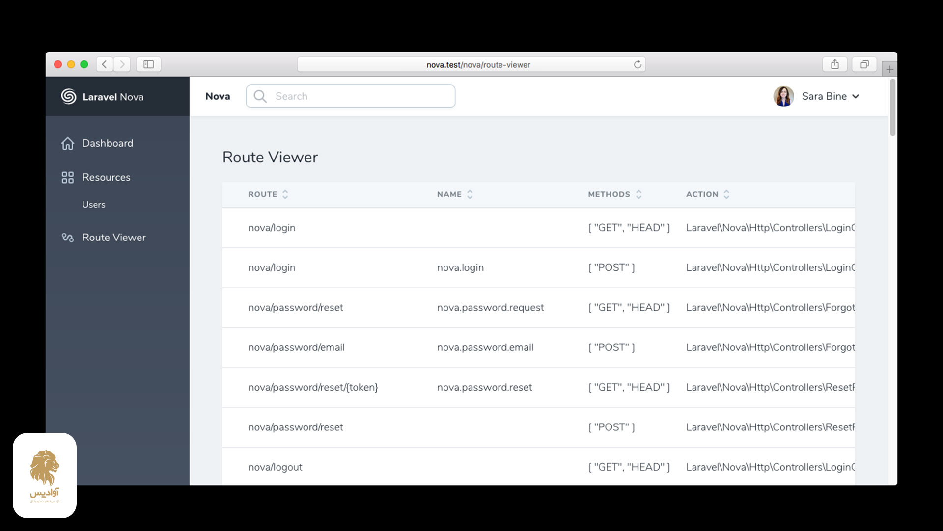Screen dimensions: 943x531
Task: Click the Laravel Nova logo icon
Action: [x=69, y=96]
